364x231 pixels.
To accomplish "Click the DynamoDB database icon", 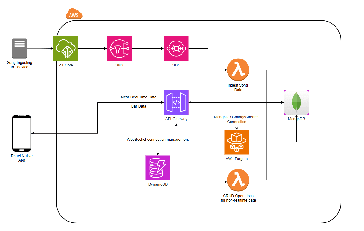I will 158,168.
